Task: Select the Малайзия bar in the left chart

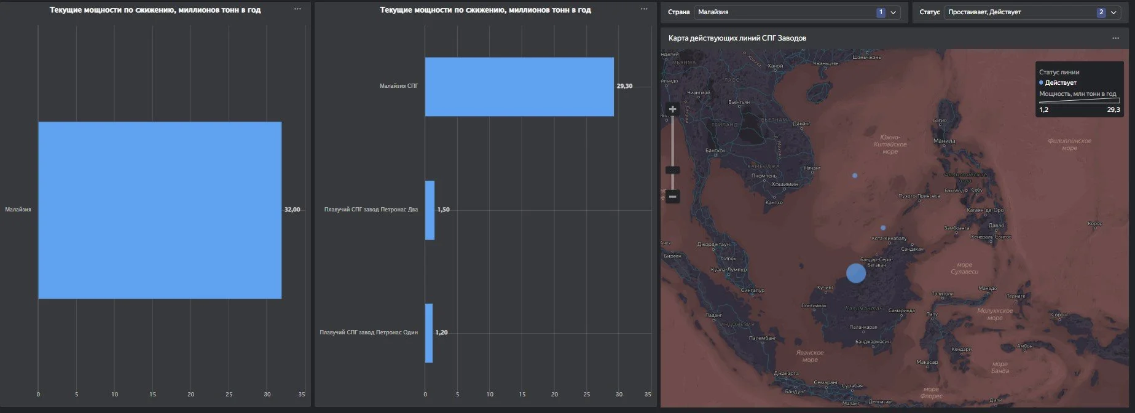Action: 160,210
